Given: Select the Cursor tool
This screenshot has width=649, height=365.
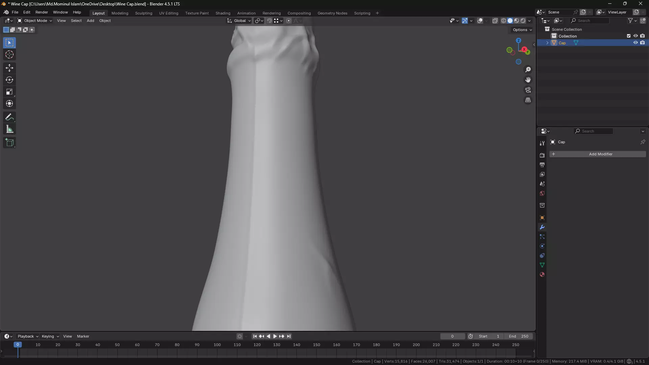Looking at the screenshot, I should coord(9,54).
